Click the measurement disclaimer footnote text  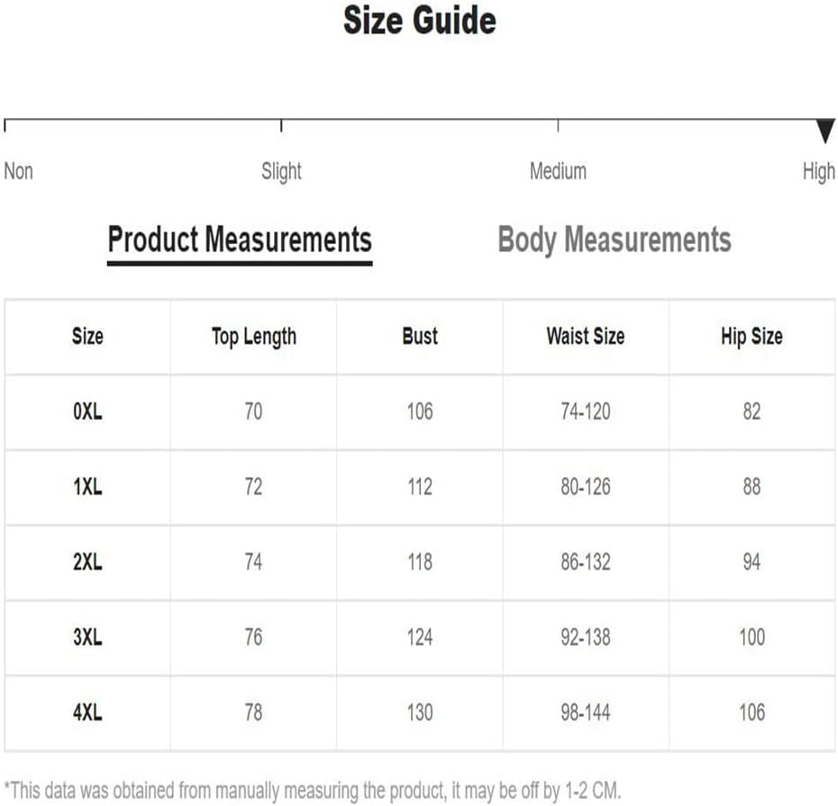313,791
